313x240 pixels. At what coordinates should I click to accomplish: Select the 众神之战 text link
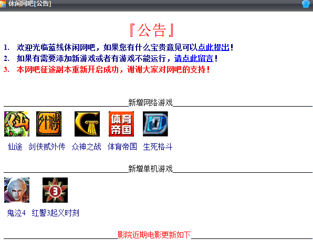coord(86,147)
